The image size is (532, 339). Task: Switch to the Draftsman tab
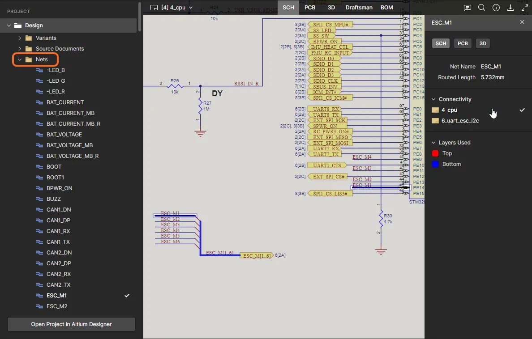(360, 8)
